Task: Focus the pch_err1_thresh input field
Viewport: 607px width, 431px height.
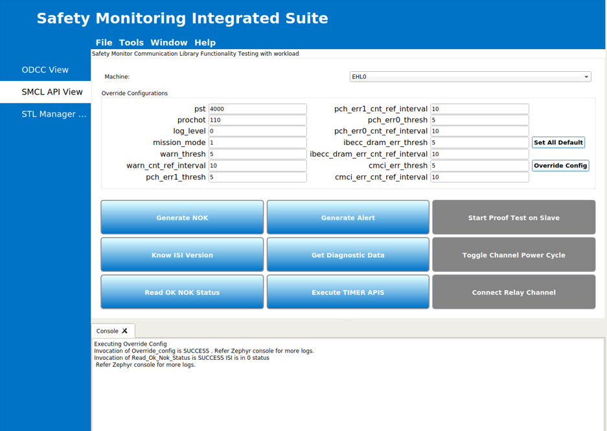Action: tap(257, 177)
